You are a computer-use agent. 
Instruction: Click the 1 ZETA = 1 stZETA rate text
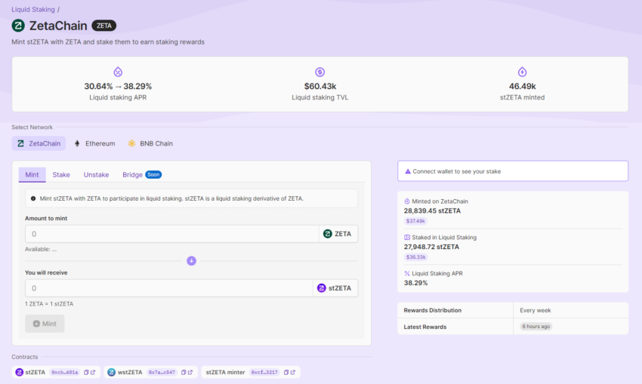coord(49,304)
